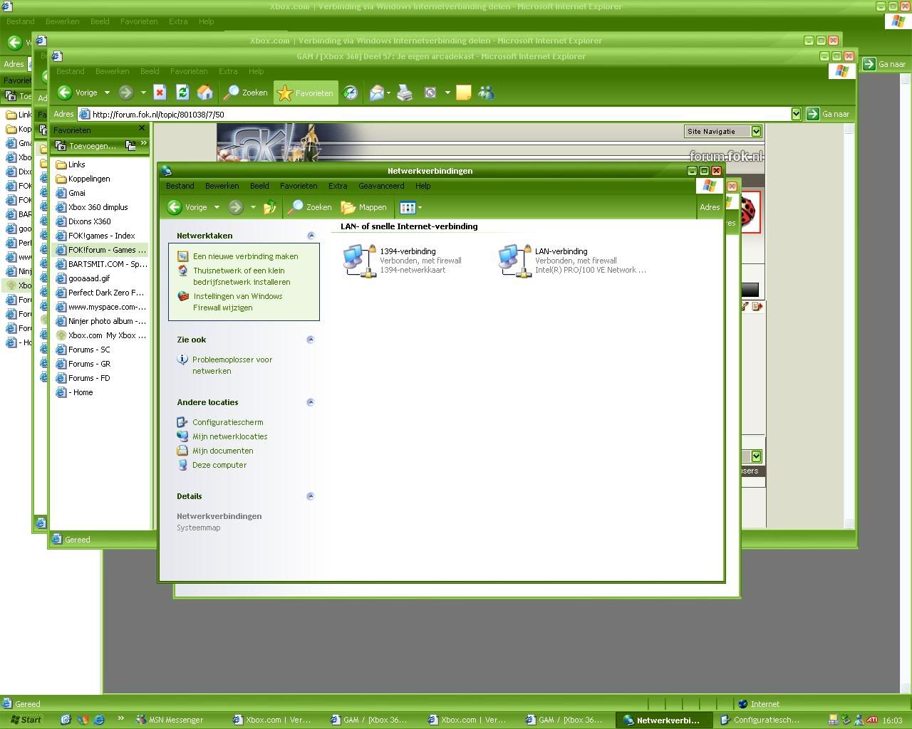The height and width of the screenshot is (729, 912).
Task: Open the Koppelingen favorites folder
Action: click(82, 179)
